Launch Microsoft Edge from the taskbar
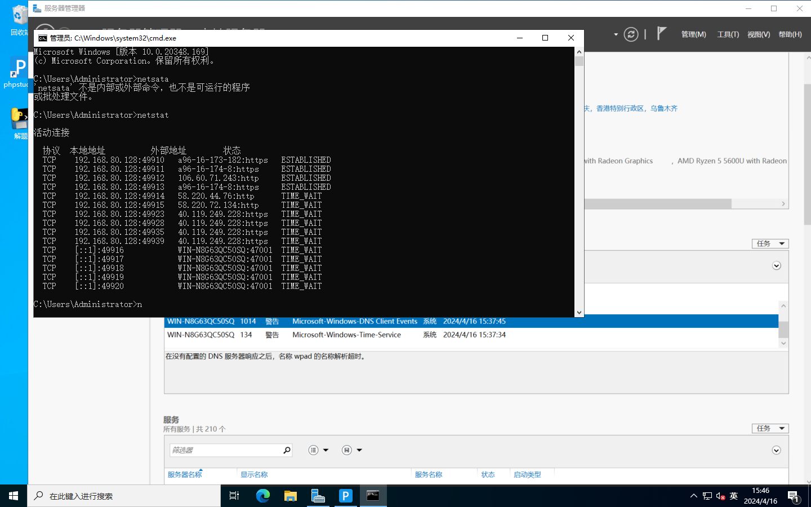 [x=263, y=496]
